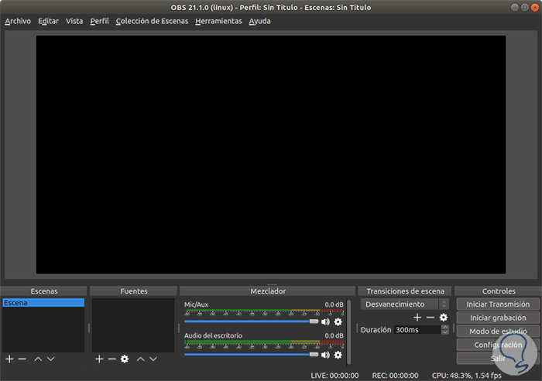Open Audio del escritorio settings gear
This screenshot has width=542, height=381.
[338, 355]
